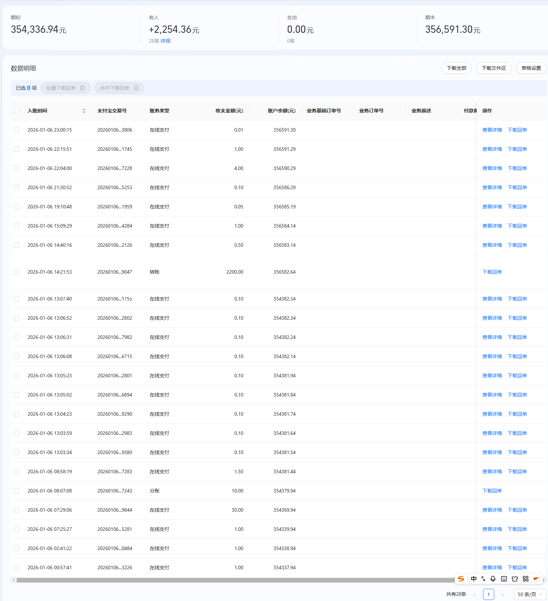Click the Sogou input method logo
This screenshot has width=548, height=601.
tap(461, 579)
